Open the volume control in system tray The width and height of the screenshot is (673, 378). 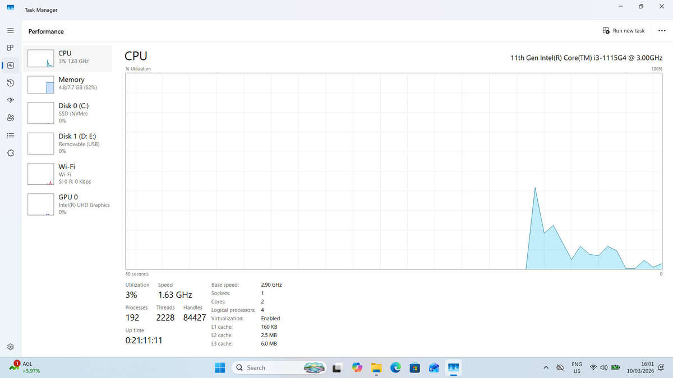(x=604, y=368)
